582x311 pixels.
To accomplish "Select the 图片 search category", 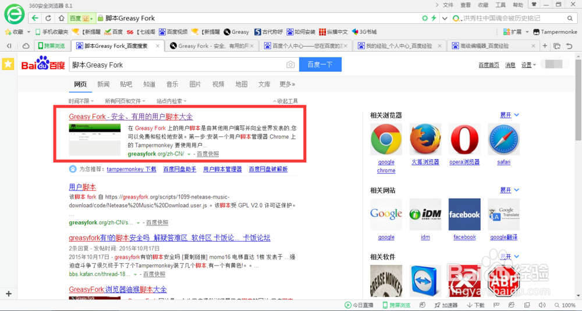I will [x=195, y=84].
